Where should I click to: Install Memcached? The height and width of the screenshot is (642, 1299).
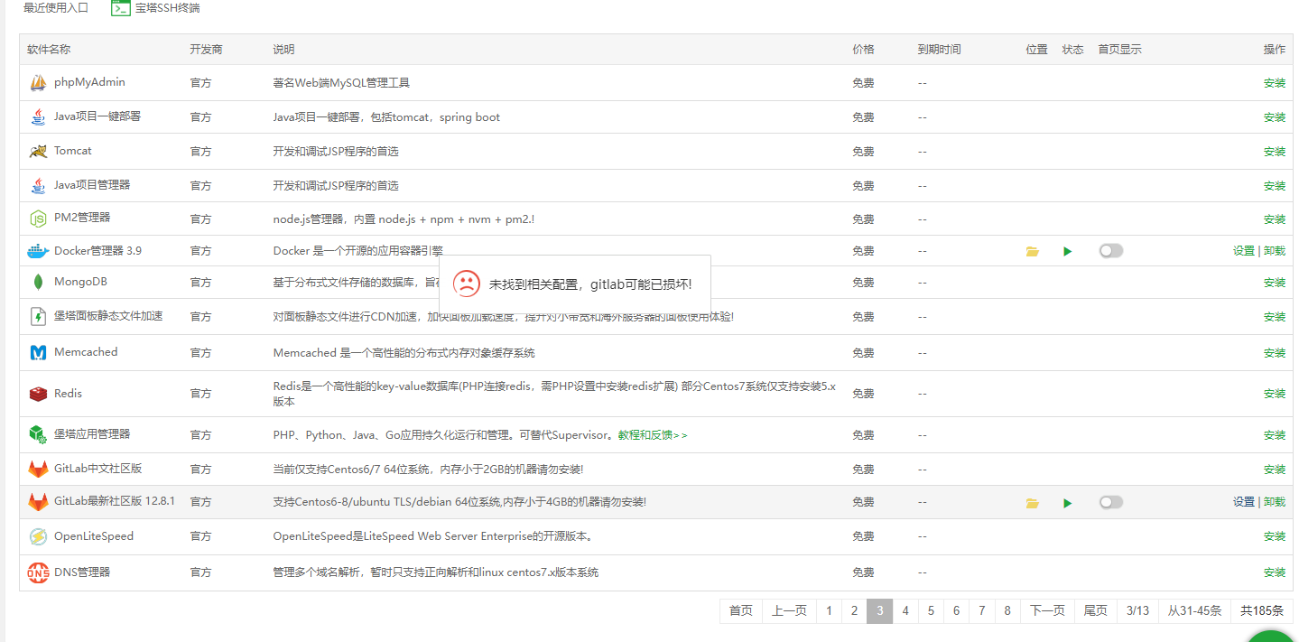[1275, 353]
